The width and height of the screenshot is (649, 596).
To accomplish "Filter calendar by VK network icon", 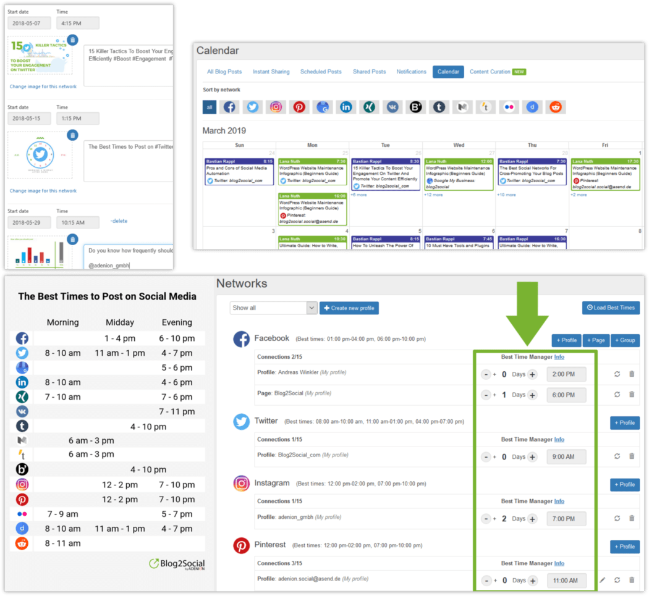I will tap(392, 107).
